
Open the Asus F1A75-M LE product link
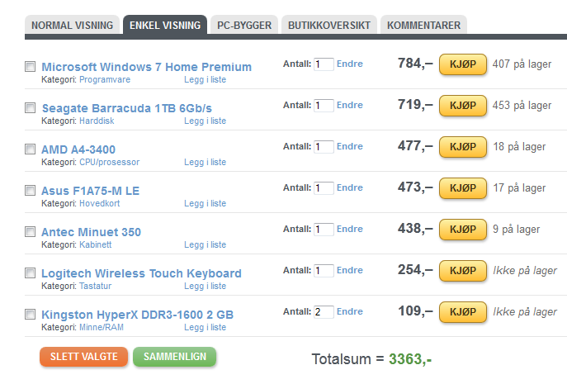tap(91, 191)
